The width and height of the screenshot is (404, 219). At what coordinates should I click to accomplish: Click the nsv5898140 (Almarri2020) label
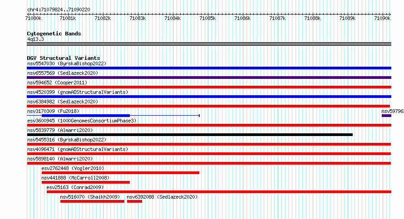(x=60, y=159)
